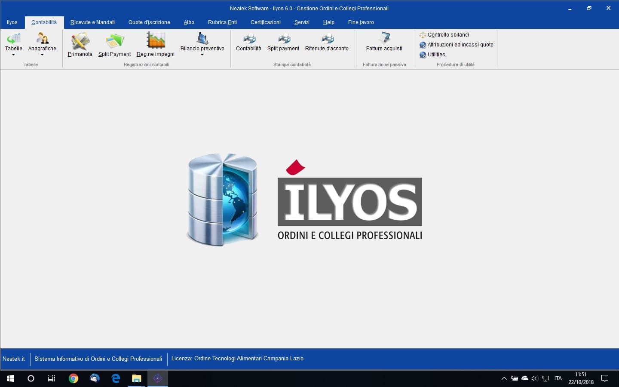Click Sistema Informativo status bar text
Image resolution: width=619 pixels, height=387 pixels.
pyautogui.click(x=98, y=359)
